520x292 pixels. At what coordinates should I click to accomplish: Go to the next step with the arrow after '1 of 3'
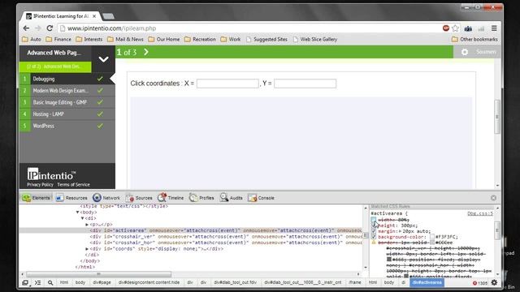(x=146, y=52)
